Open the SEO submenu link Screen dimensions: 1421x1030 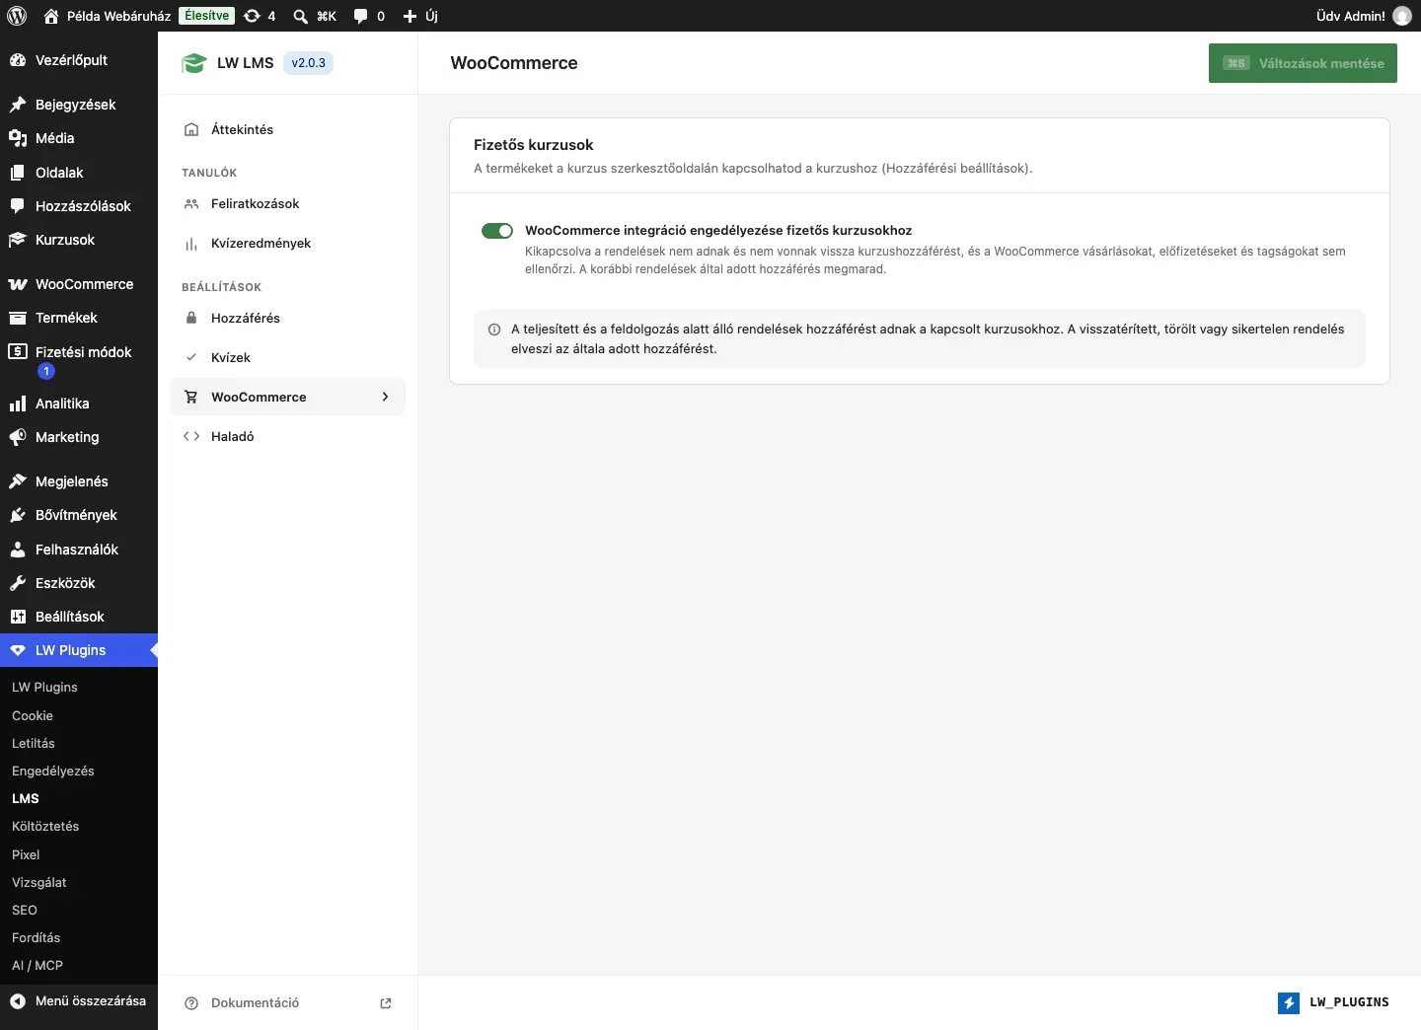(x=25, y=911)
